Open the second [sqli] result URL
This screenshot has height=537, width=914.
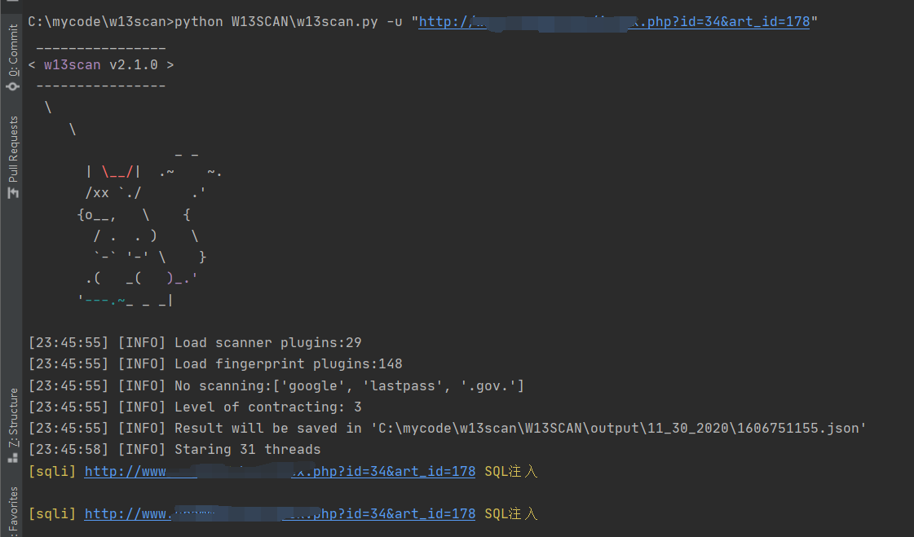(280, 513)
